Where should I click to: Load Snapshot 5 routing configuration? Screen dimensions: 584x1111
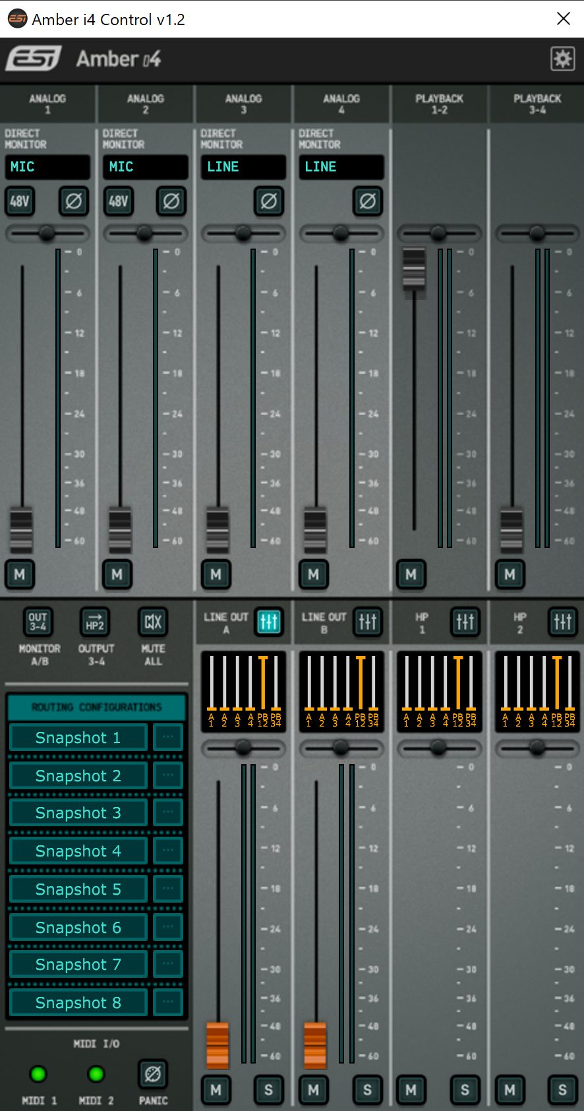[78, 889]
